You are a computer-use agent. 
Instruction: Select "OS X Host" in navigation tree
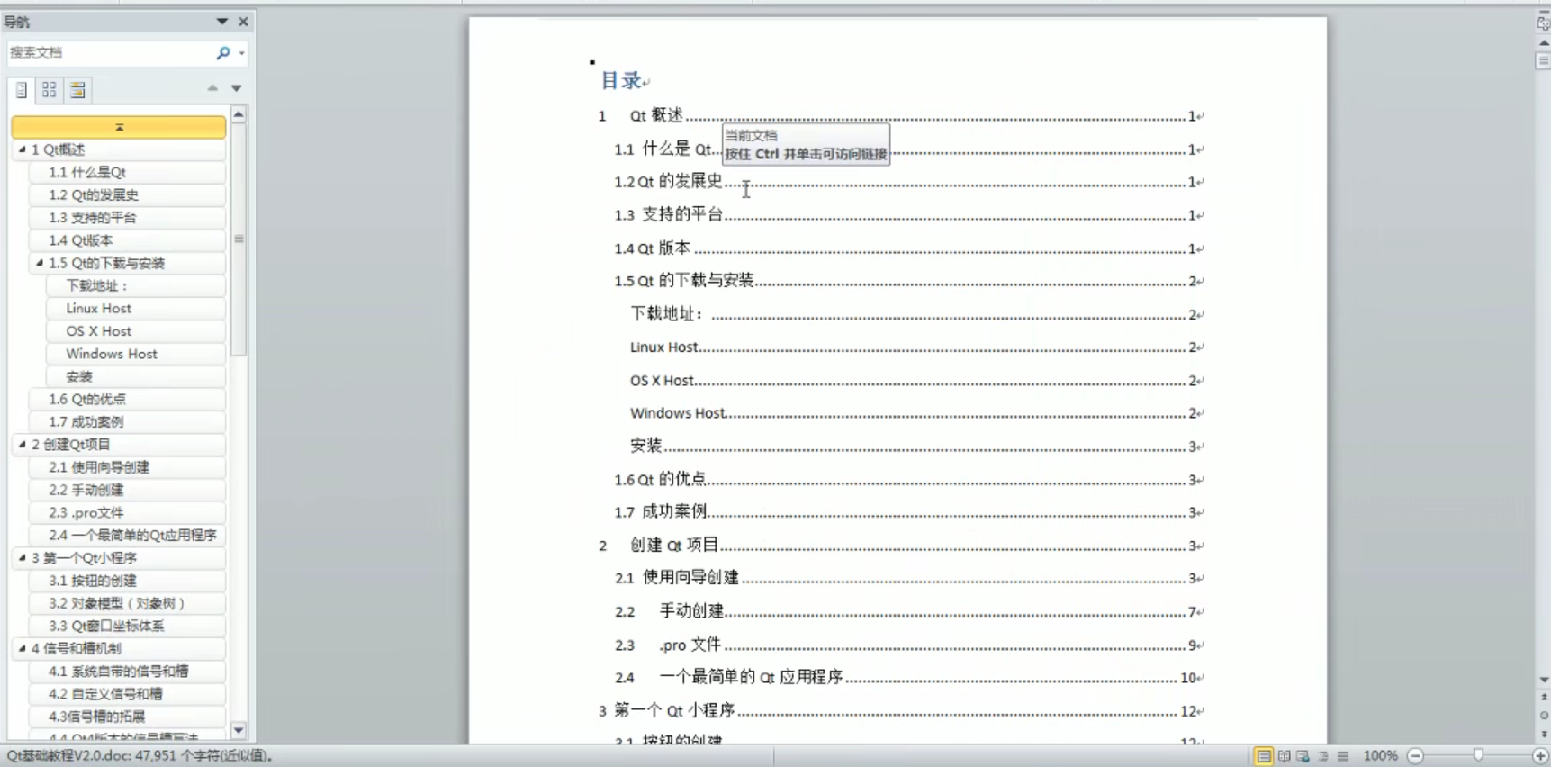coord(135,331)
